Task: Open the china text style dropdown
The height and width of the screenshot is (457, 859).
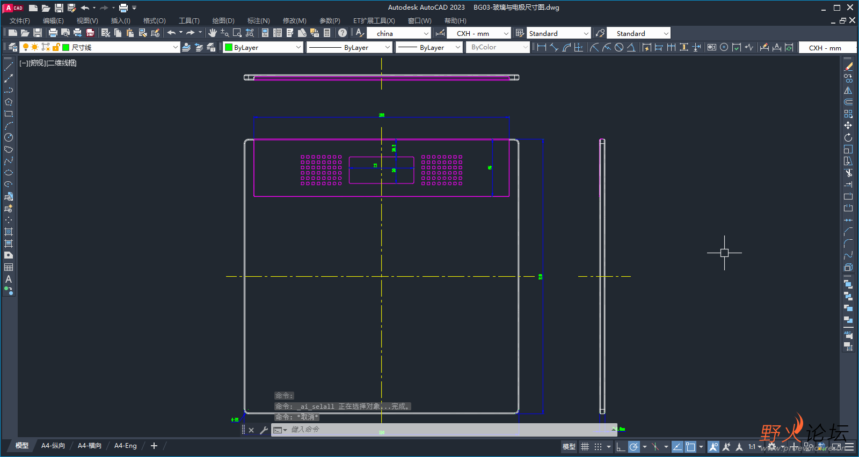Action: [x=426, y=33]
